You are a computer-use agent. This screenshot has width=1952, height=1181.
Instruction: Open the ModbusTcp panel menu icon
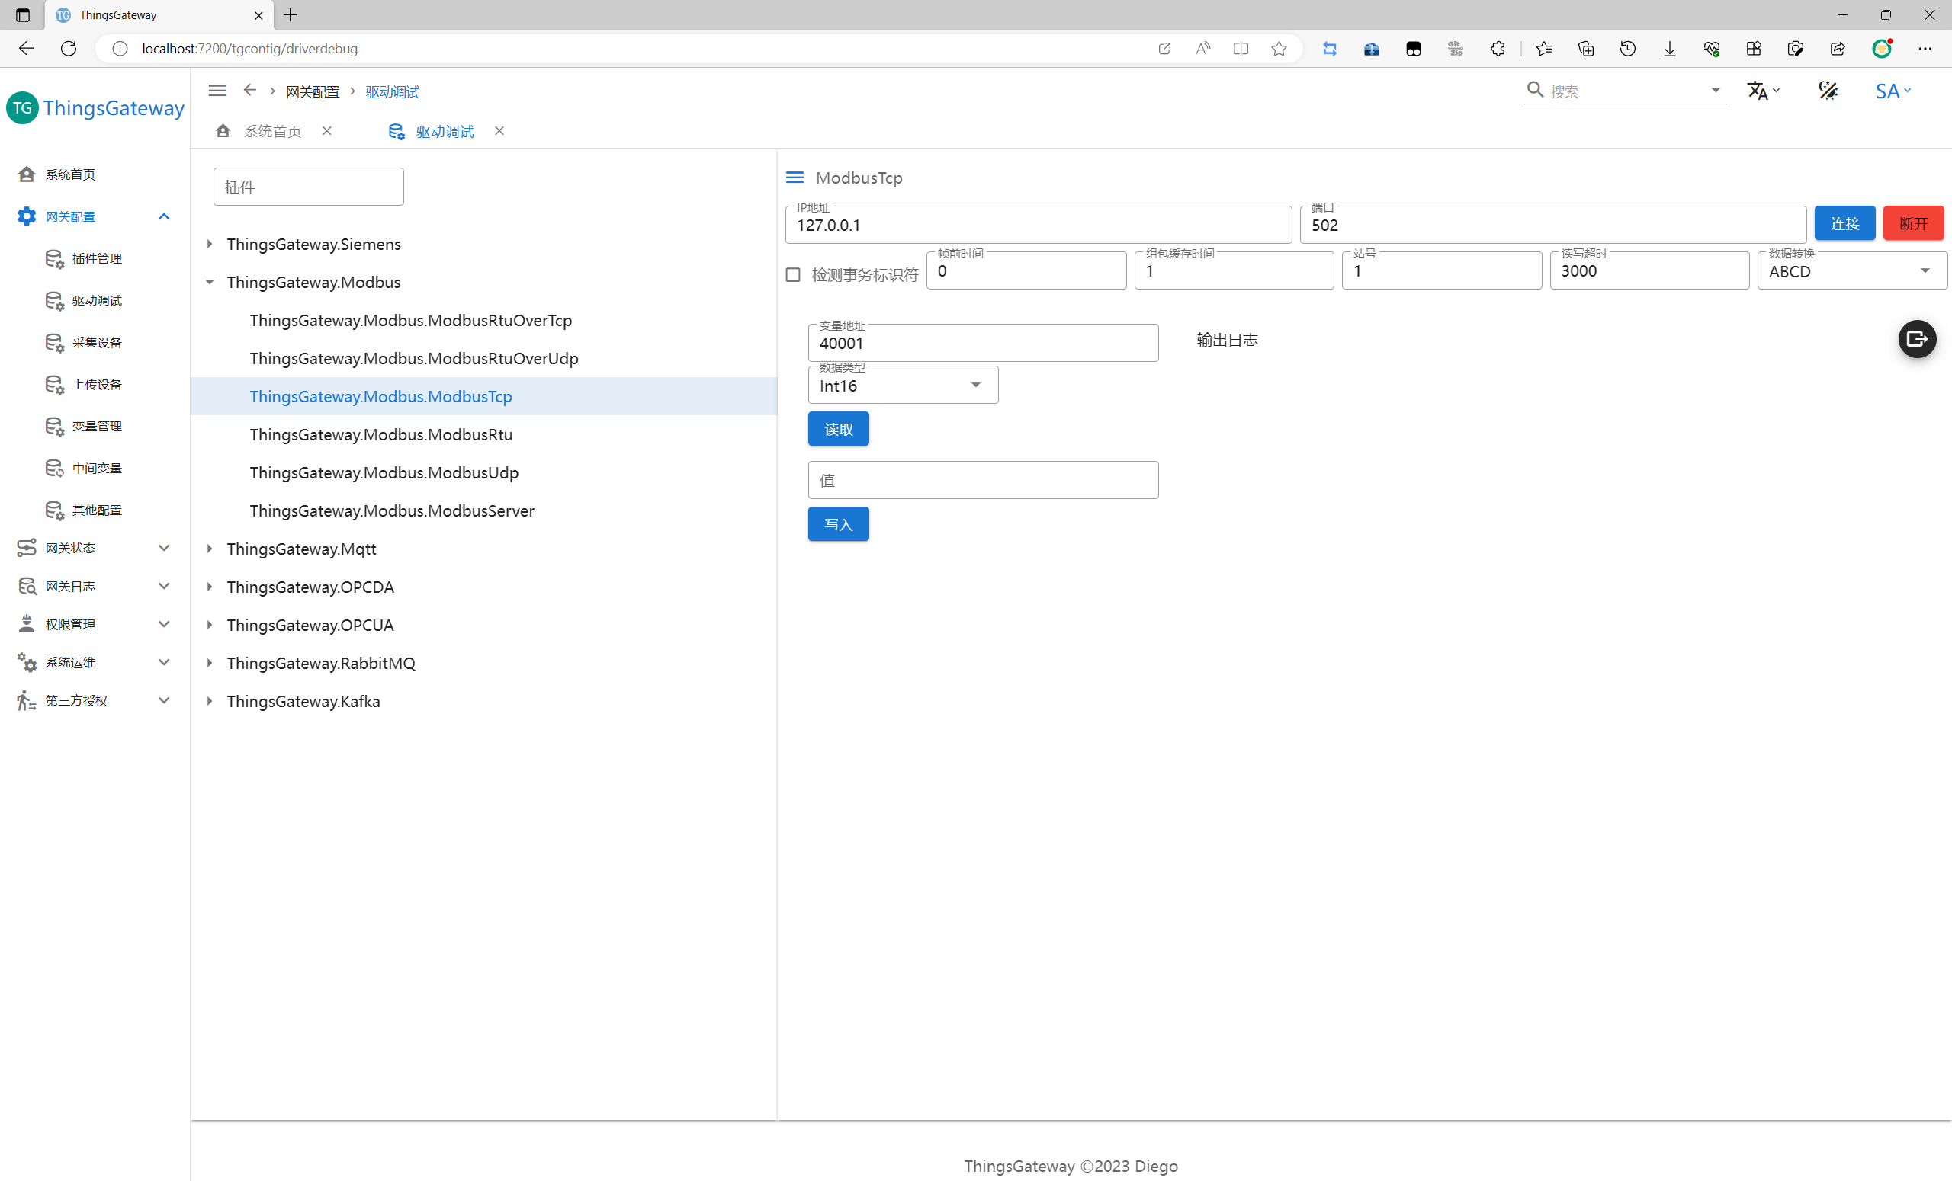point(795,178)
